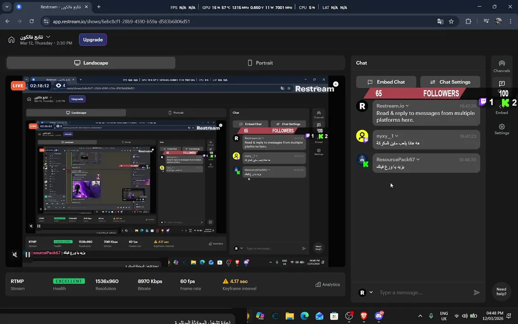Open the taskbar volume speaker icon
The image size is (518, 324).
(x=464, y=316)
